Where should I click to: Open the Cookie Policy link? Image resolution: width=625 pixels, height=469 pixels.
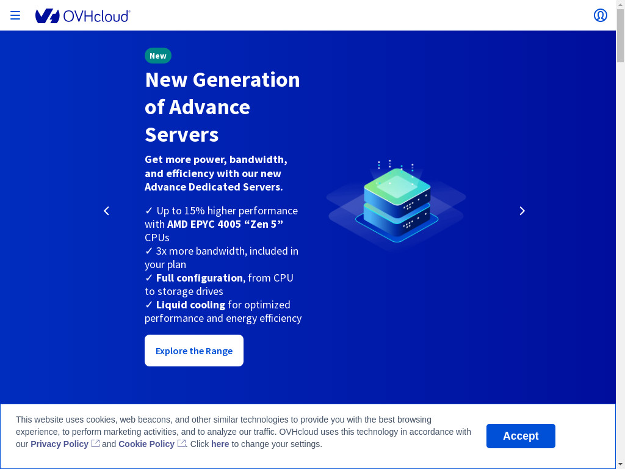[x=146, y=444]
